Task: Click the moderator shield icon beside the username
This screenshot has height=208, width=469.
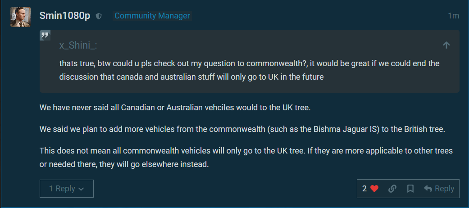Action: click(x=99, y=16)
